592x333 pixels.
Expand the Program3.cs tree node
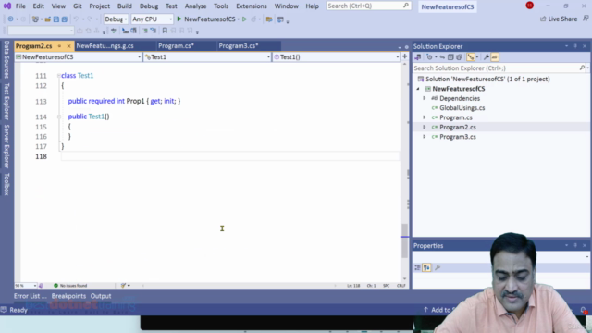pos(424,137)
